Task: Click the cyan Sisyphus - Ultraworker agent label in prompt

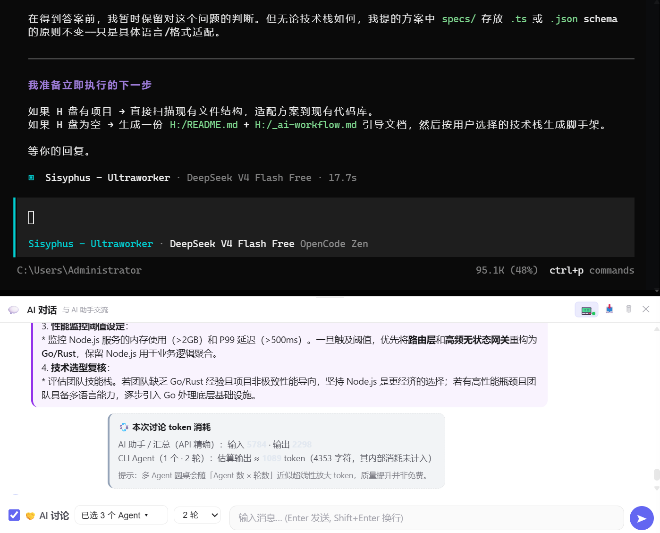Action: tap(91, 244)
